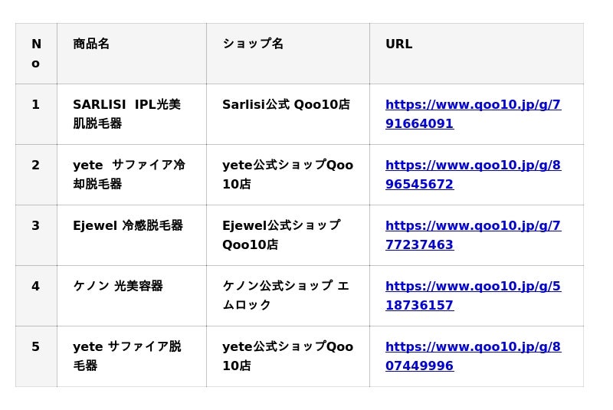Click the yete公式ショップ cell in row 5
This screenshot has width=613, height=410.
pos(287,356)
